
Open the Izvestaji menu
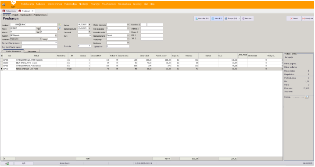click(137, 4)
